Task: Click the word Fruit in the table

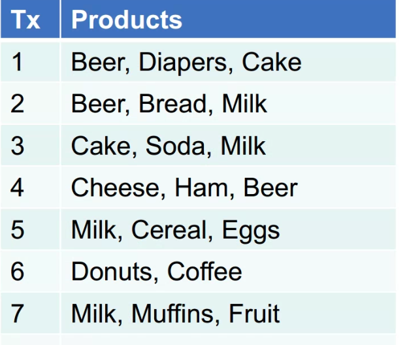Action: [254, 313]
